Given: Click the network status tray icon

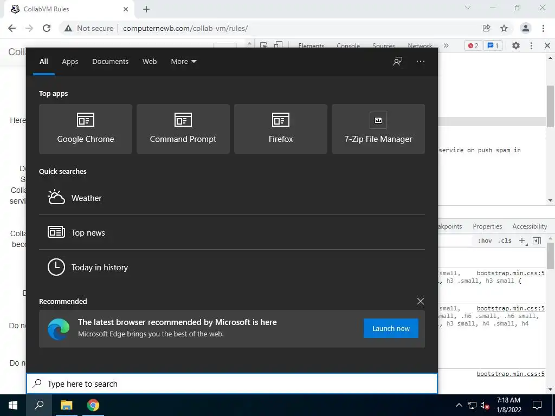Looking at the screenshot, I should 472,405.
